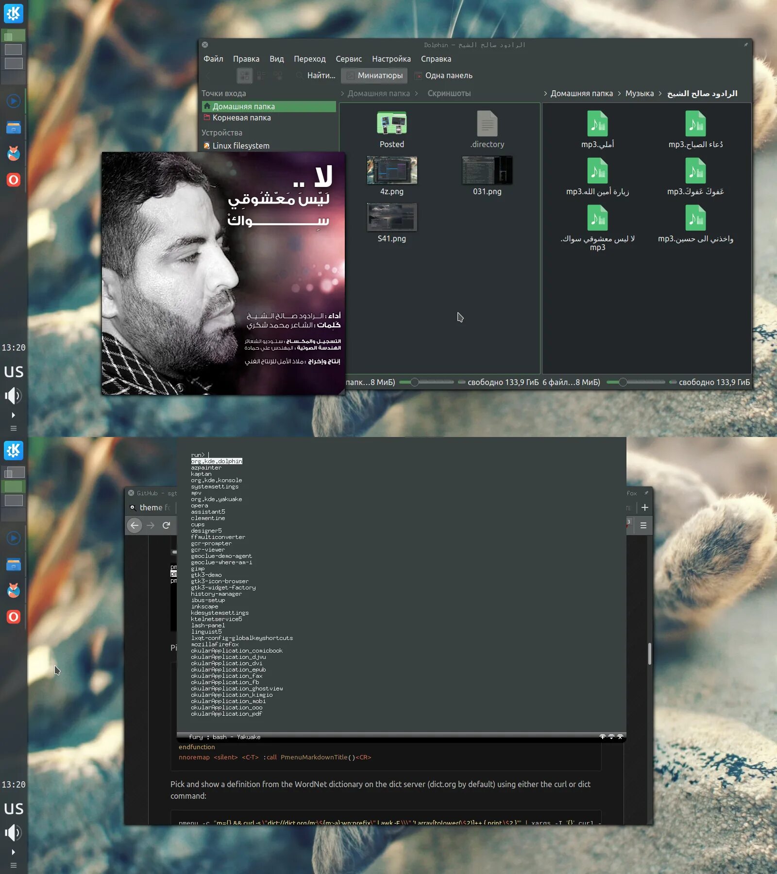The height and width of the screenshot is (874, 777).
Task: Select the "theme" tab in Firefox
Action: 151,507
